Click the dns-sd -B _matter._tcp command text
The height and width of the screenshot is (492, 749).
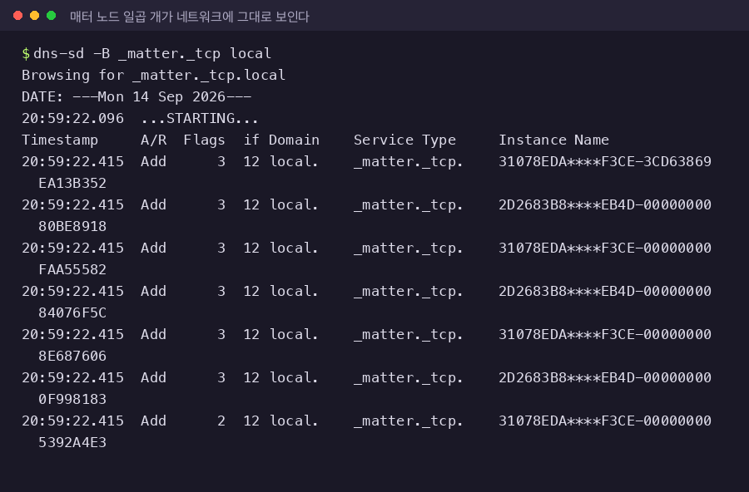[x=152, y=53]
